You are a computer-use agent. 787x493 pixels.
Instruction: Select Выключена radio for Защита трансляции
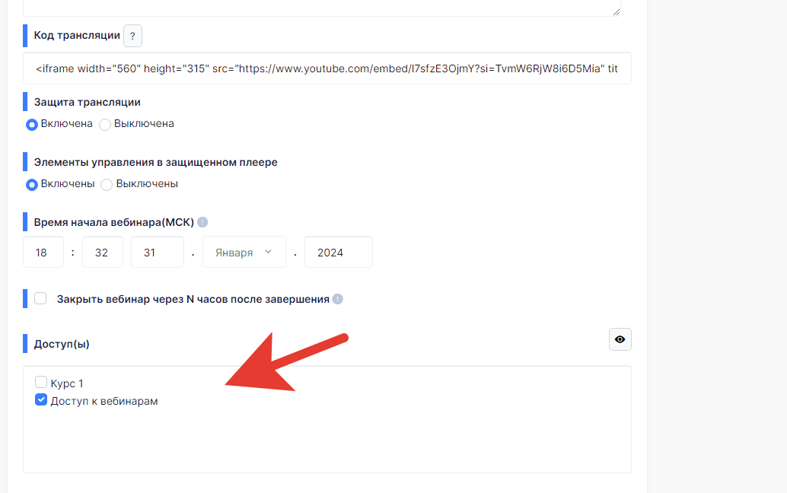[105, 124]
